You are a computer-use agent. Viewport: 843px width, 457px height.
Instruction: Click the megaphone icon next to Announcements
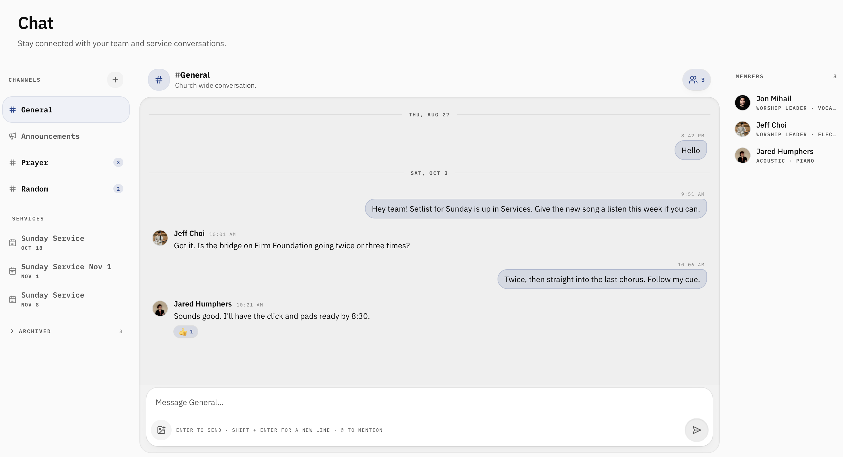point(13,136)
